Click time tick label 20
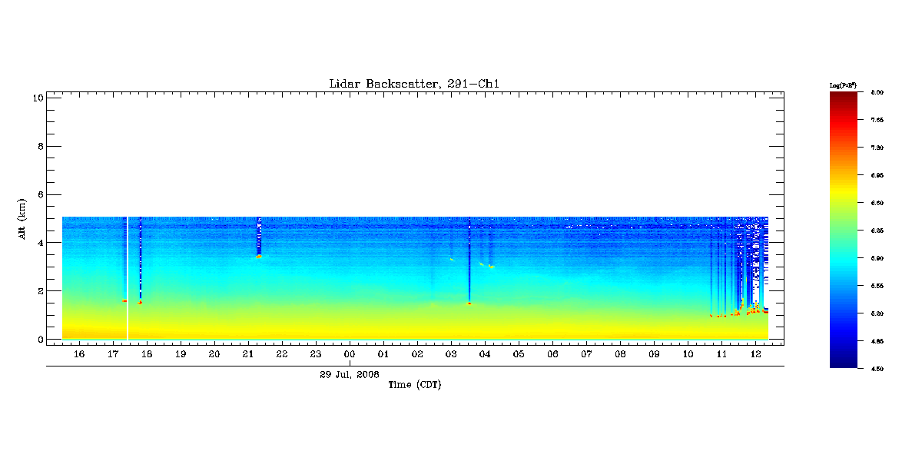 point(214,354)
